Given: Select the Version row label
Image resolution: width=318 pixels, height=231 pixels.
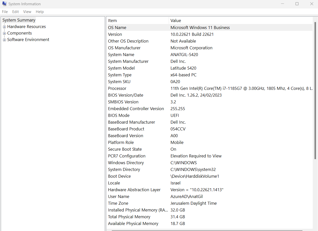Looking at the screenshot, I should (x=115, y=34).
